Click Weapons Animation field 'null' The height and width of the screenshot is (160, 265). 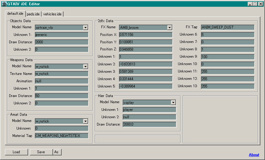click(x=62, y=81)
